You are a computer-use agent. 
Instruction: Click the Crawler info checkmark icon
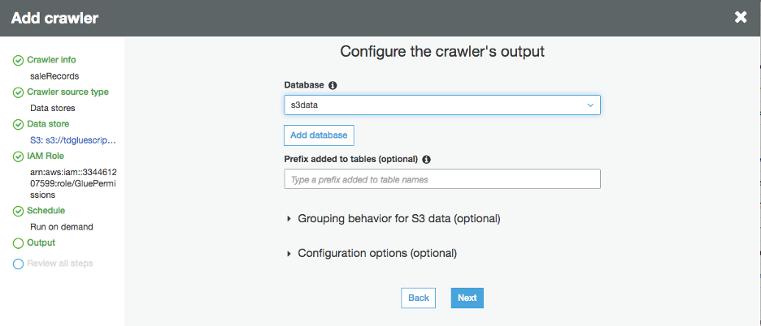click(19, 60)
